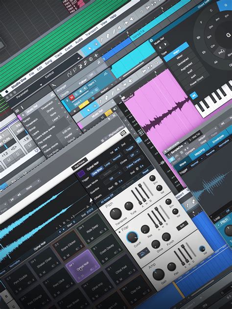Click the All Notes Off button

click(x=107, y=198)
